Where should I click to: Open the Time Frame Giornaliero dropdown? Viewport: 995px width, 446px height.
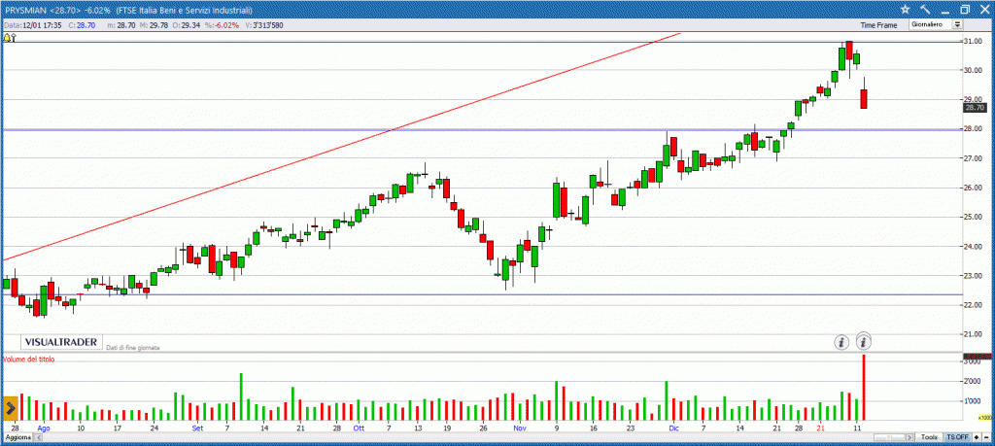coord(936,24)
